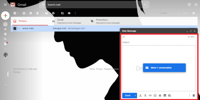Open Drafts in the left sidebar

pyautogui.click(x=5, y=44)
